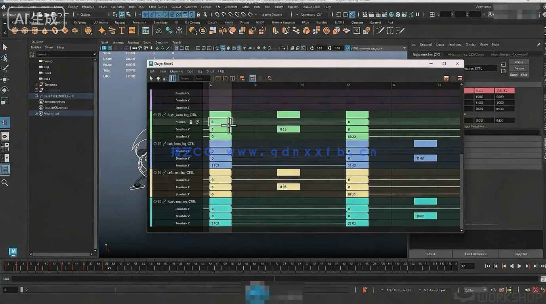
Task: Toggle the checkbox beside the yellow leg CTRL row
Action: (x=160, y=173)
